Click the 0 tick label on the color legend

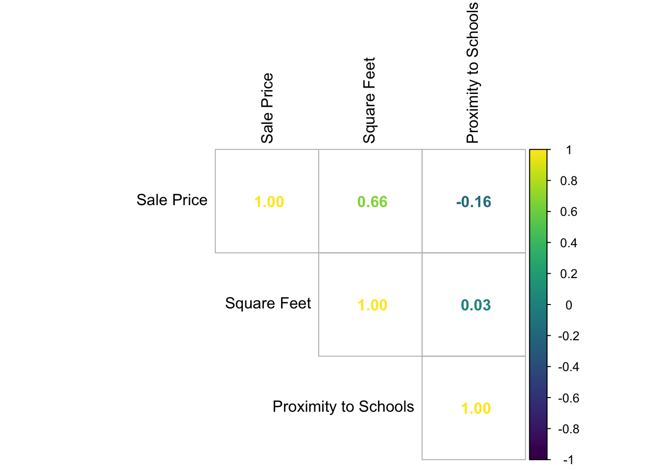click(x=568, y=305)
